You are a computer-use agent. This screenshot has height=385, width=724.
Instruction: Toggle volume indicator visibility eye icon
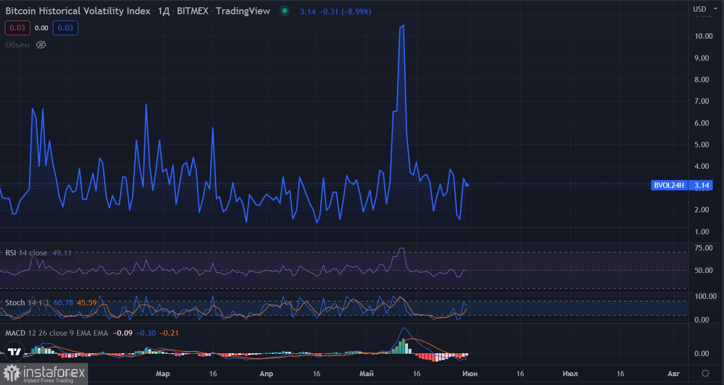pos(41,45)
